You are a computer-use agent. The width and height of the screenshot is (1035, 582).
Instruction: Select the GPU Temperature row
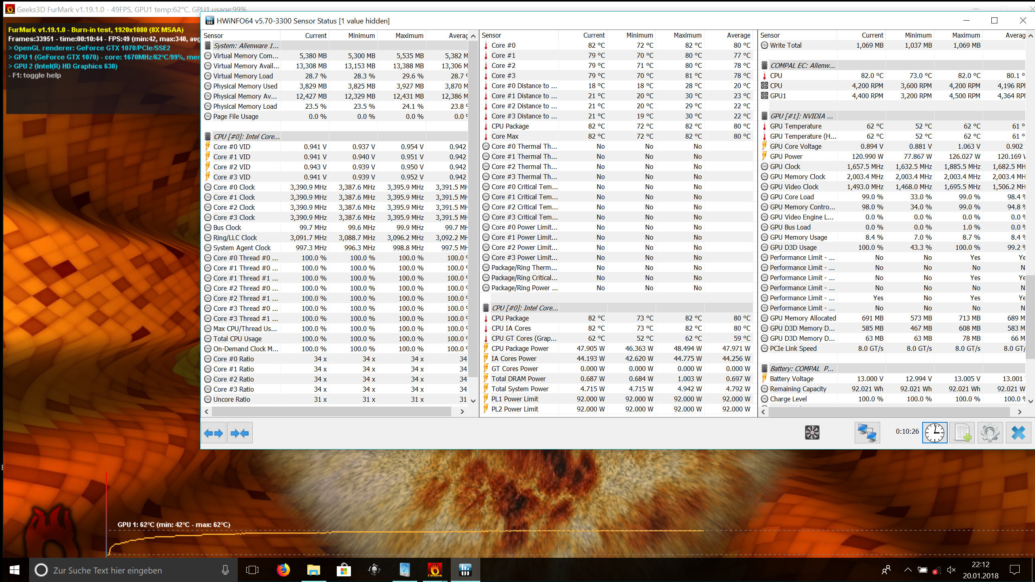click(x=893, y=126)
